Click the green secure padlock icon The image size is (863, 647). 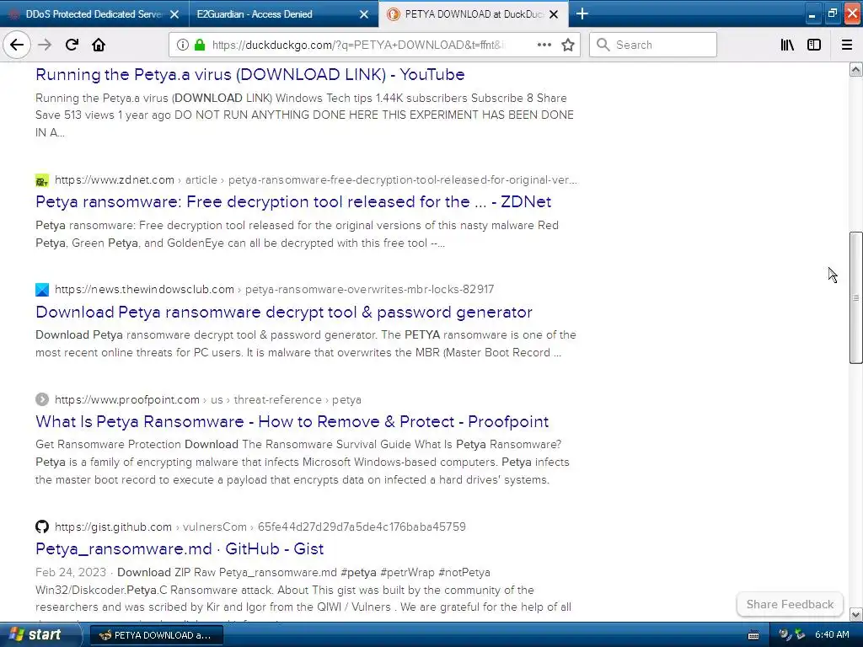click(200, 45)
